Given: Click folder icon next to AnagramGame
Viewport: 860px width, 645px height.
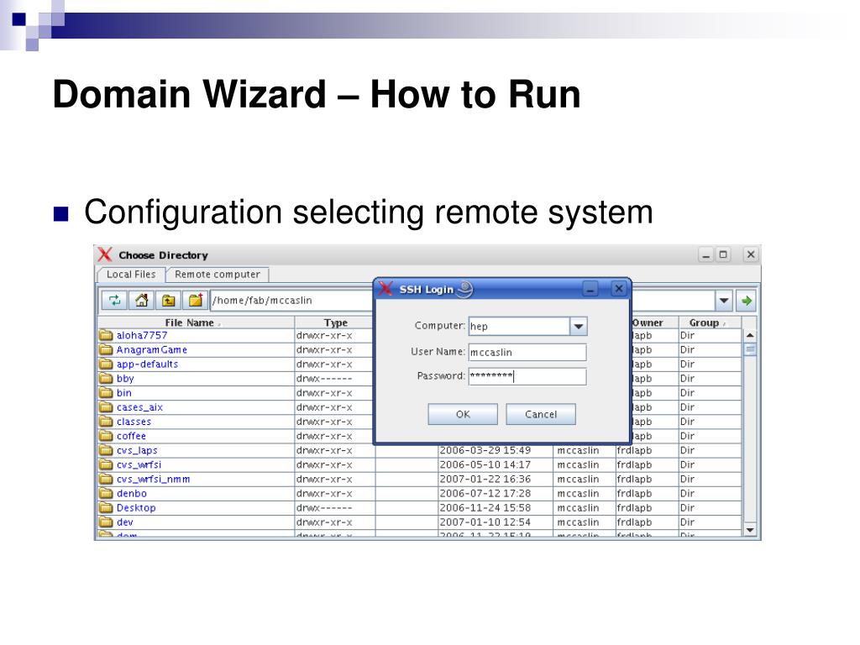Looking at the screenshot, I should (x=106, y=349).
